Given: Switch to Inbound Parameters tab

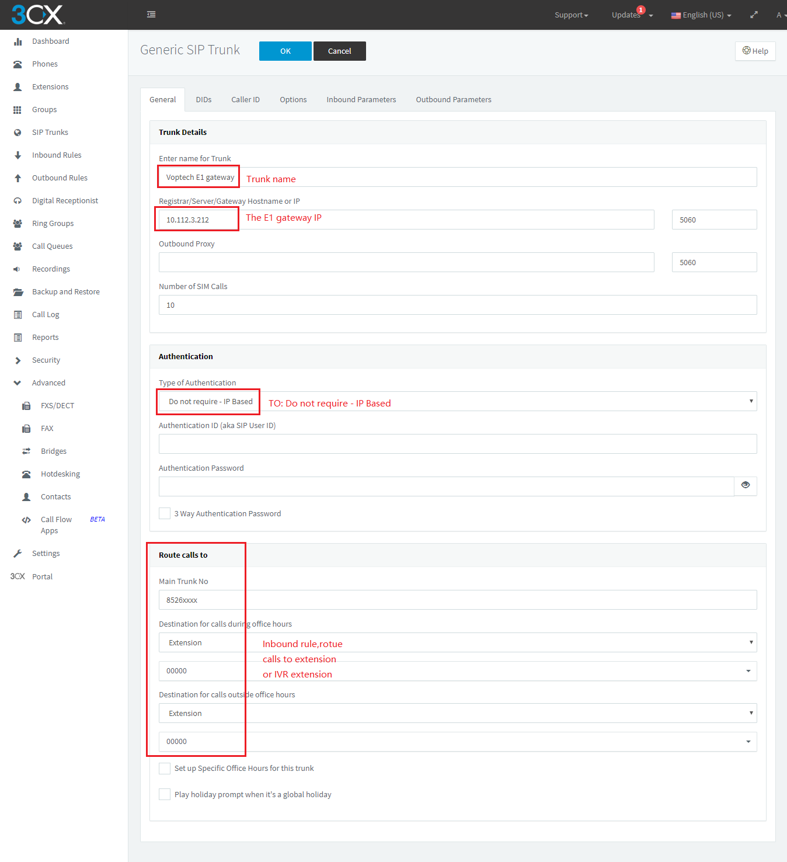Looking at the screenshot, I should pyautogui.click(x=361, y=100).
